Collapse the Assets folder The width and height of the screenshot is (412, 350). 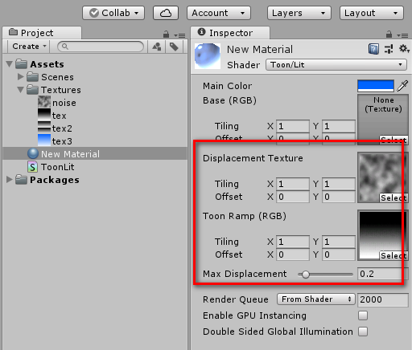point(10,64)
